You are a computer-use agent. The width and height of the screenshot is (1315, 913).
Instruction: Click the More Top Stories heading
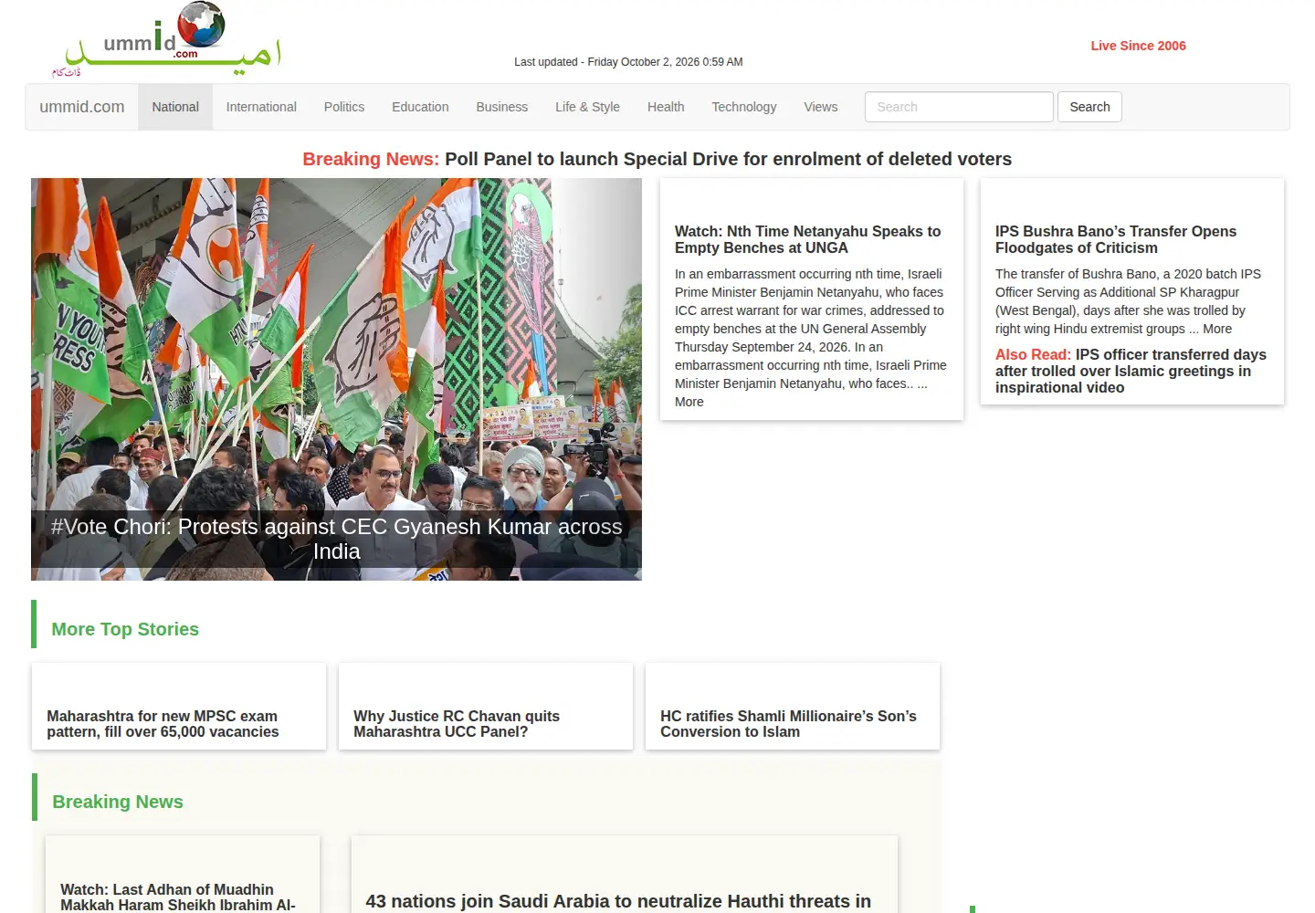coord(125,629)
